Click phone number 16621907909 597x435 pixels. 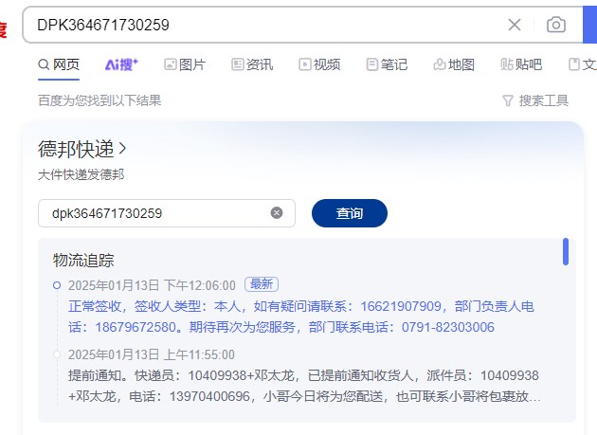coord(401,306)
